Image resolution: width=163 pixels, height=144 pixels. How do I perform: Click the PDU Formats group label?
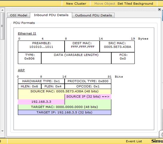pyautogui.click(x=24, y=23)
